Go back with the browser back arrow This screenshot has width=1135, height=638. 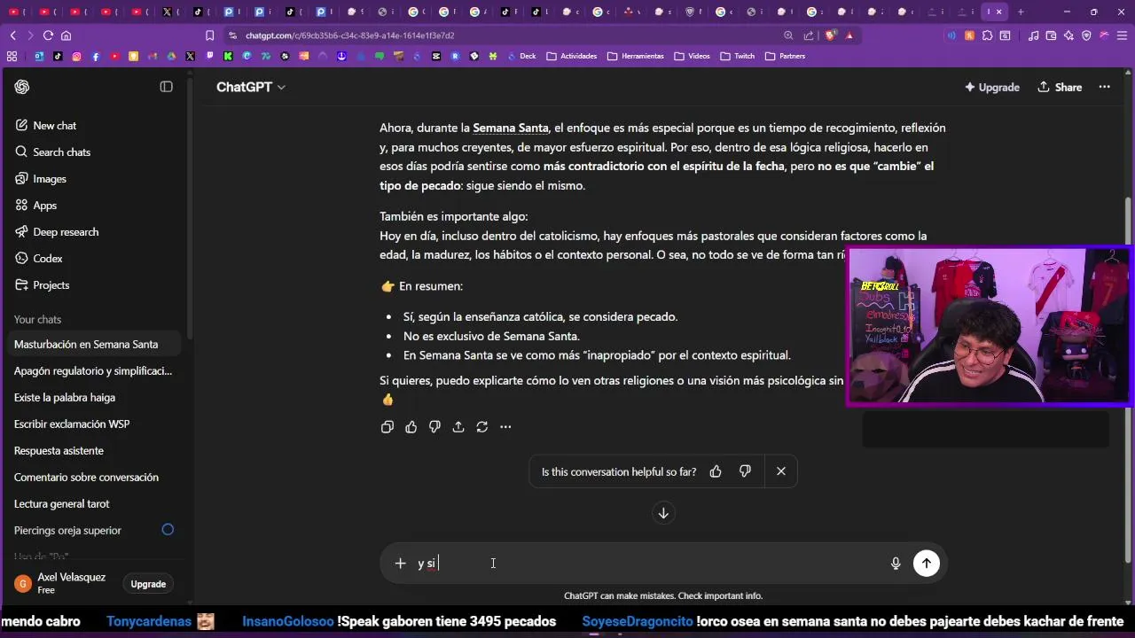(x=13, y=35)
